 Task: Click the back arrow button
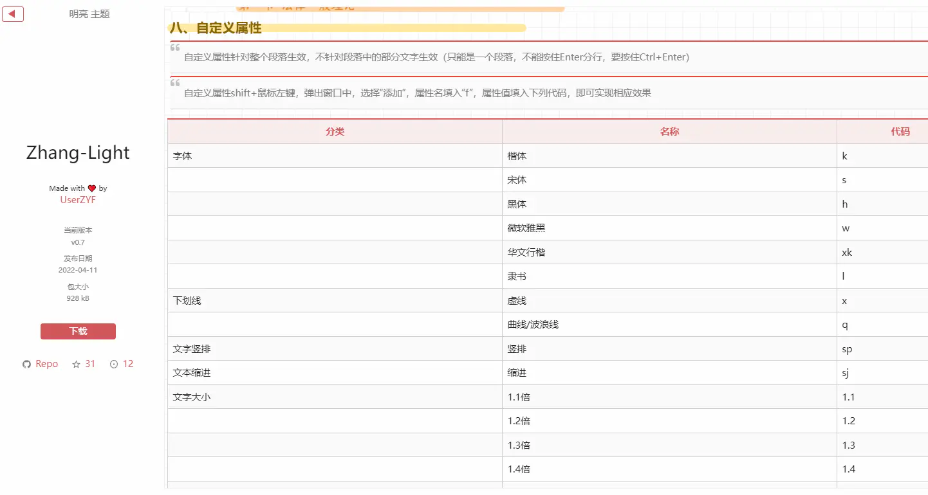pos(13,14)
